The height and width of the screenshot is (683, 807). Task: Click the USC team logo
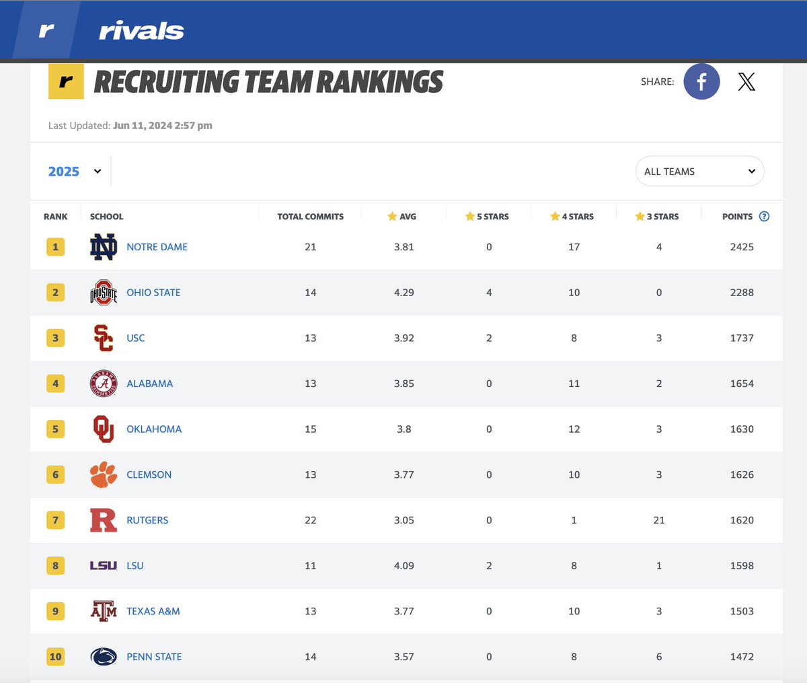pyautogui.click(x=104, y=338)
